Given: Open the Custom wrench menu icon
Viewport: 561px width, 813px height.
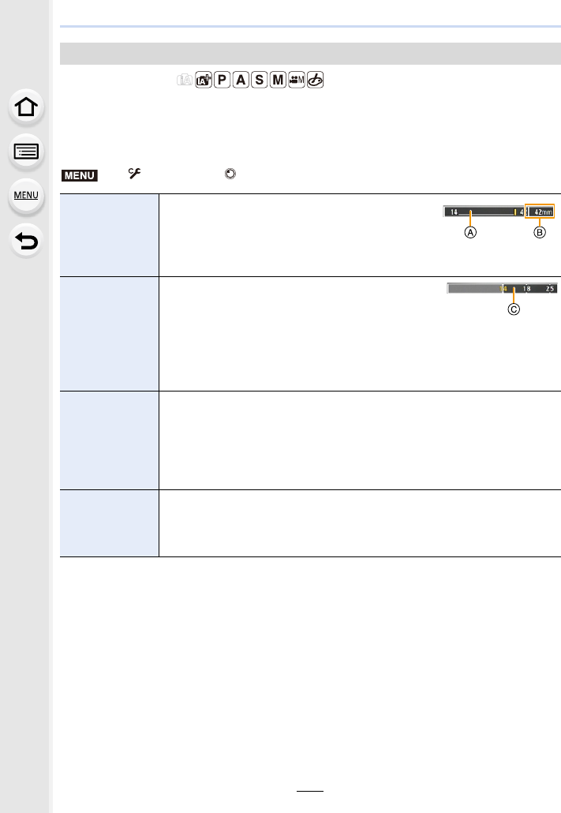Looking at the screenshot, I should [135, 174].
